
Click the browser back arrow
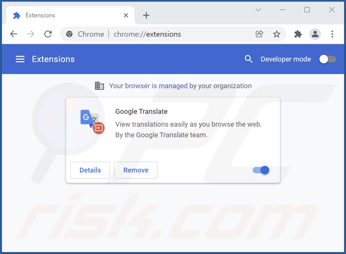pos(14,34)
